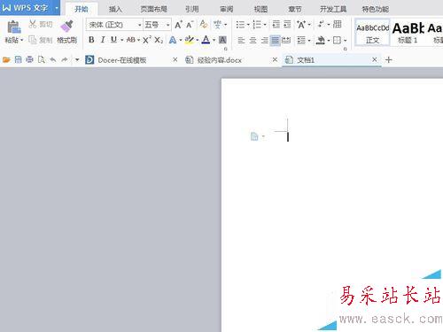Screen dimensions: 443x332
Task: Decrease font size with A- icon
Action: [190, 25]
